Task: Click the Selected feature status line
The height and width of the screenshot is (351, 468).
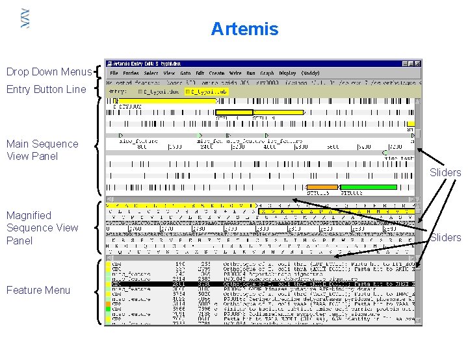Action: (264, 83)
